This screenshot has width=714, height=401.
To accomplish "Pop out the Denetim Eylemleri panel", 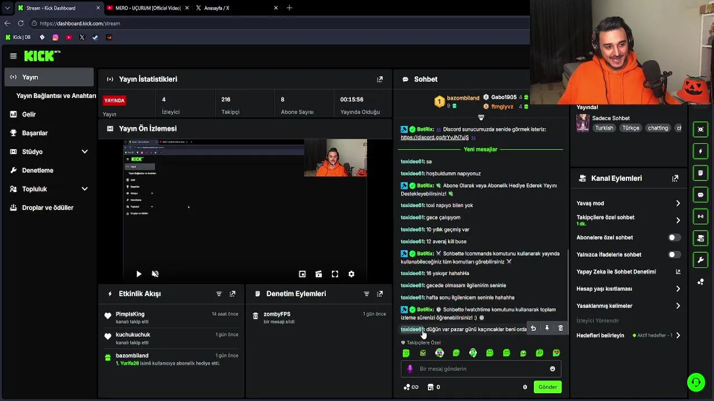I will 380,294.
